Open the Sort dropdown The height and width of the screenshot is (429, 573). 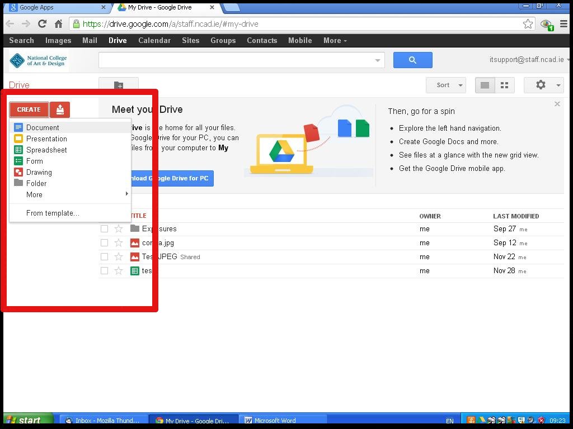tap(446, 85)
